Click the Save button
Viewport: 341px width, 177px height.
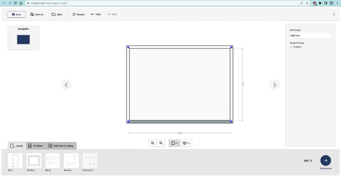click(x=16, y=14)
